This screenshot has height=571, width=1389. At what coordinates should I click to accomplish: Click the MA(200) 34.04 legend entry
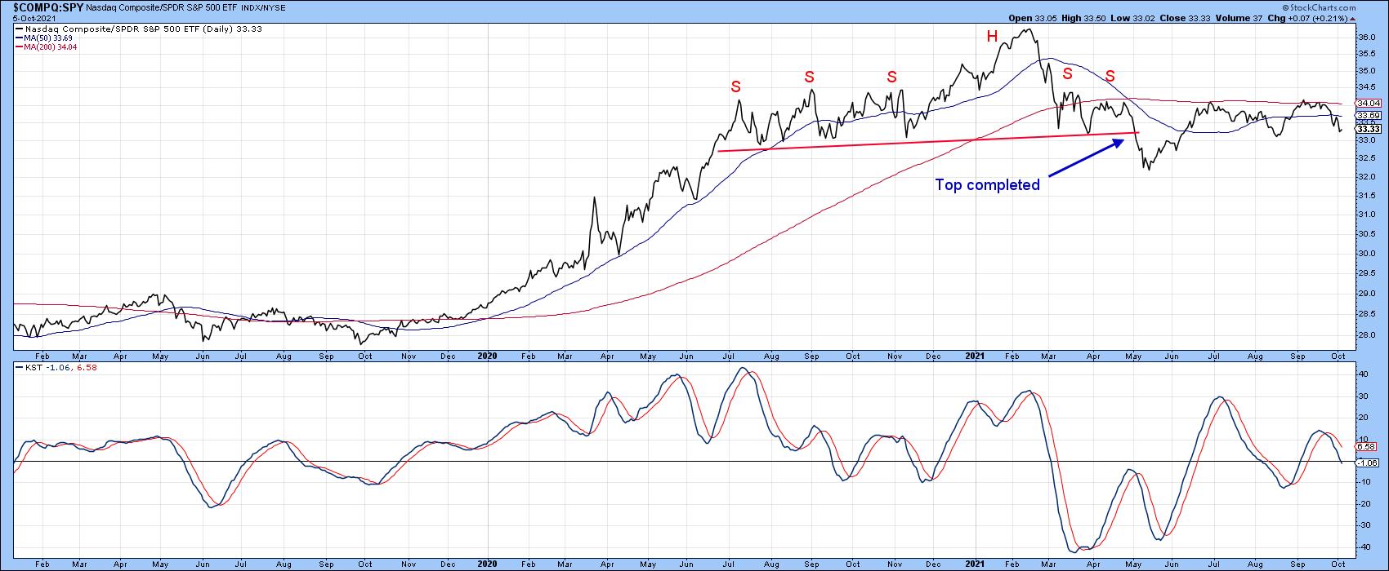(x=47, y=47)
